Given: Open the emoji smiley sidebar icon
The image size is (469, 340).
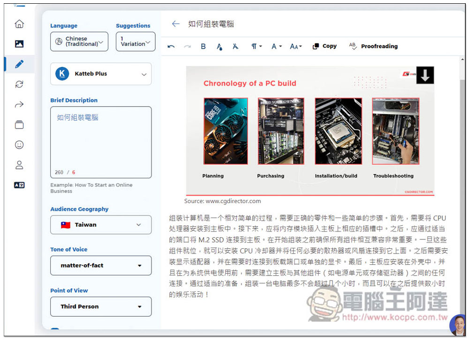Looking at the screenshot, I should [19, 145].
